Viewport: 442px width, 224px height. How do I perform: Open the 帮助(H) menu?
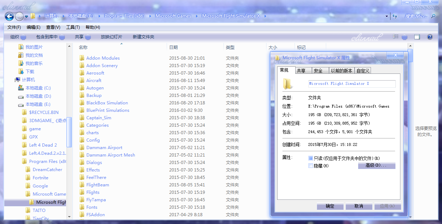coord(93,27)
